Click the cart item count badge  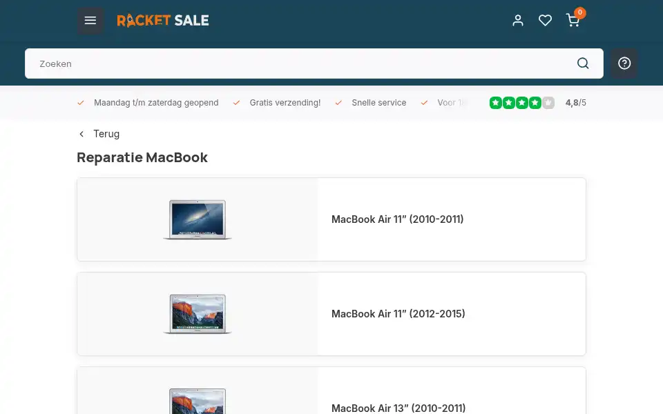579,12
